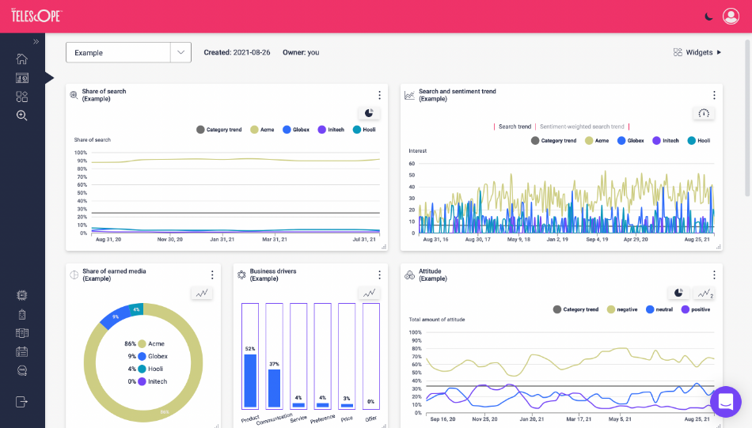Image resolution: width=752 pixels, height=428 pixels.
Task: Open the chat support button
Action: click(x=726, y=402)
